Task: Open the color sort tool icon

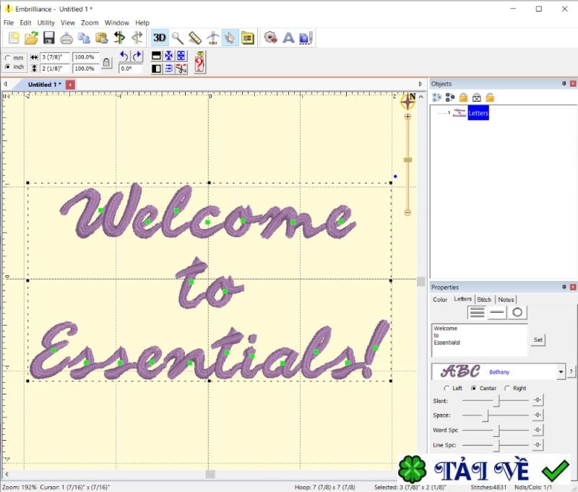Action: coord(248,38)
